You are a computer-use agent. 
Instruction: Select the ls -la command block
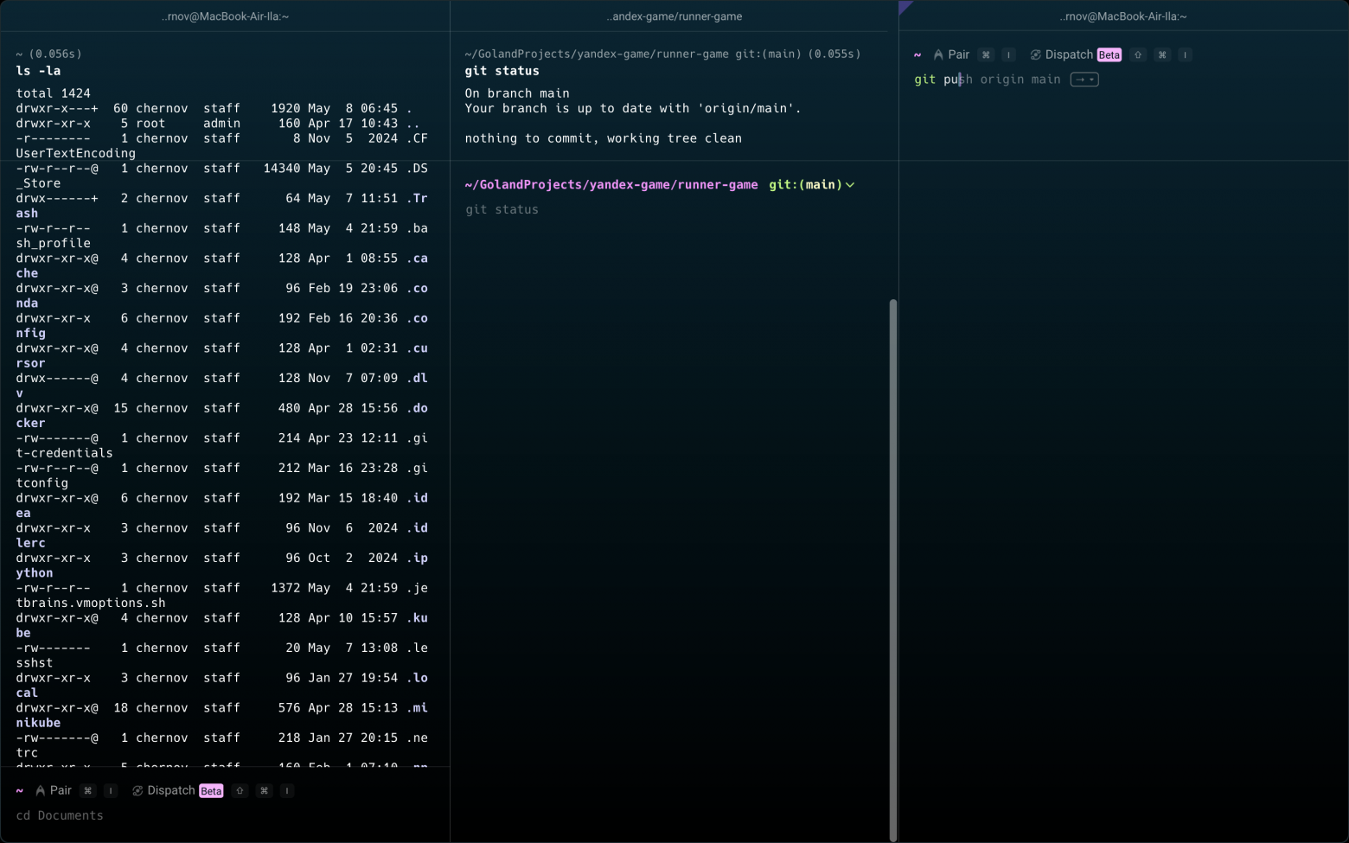(38, 71)
